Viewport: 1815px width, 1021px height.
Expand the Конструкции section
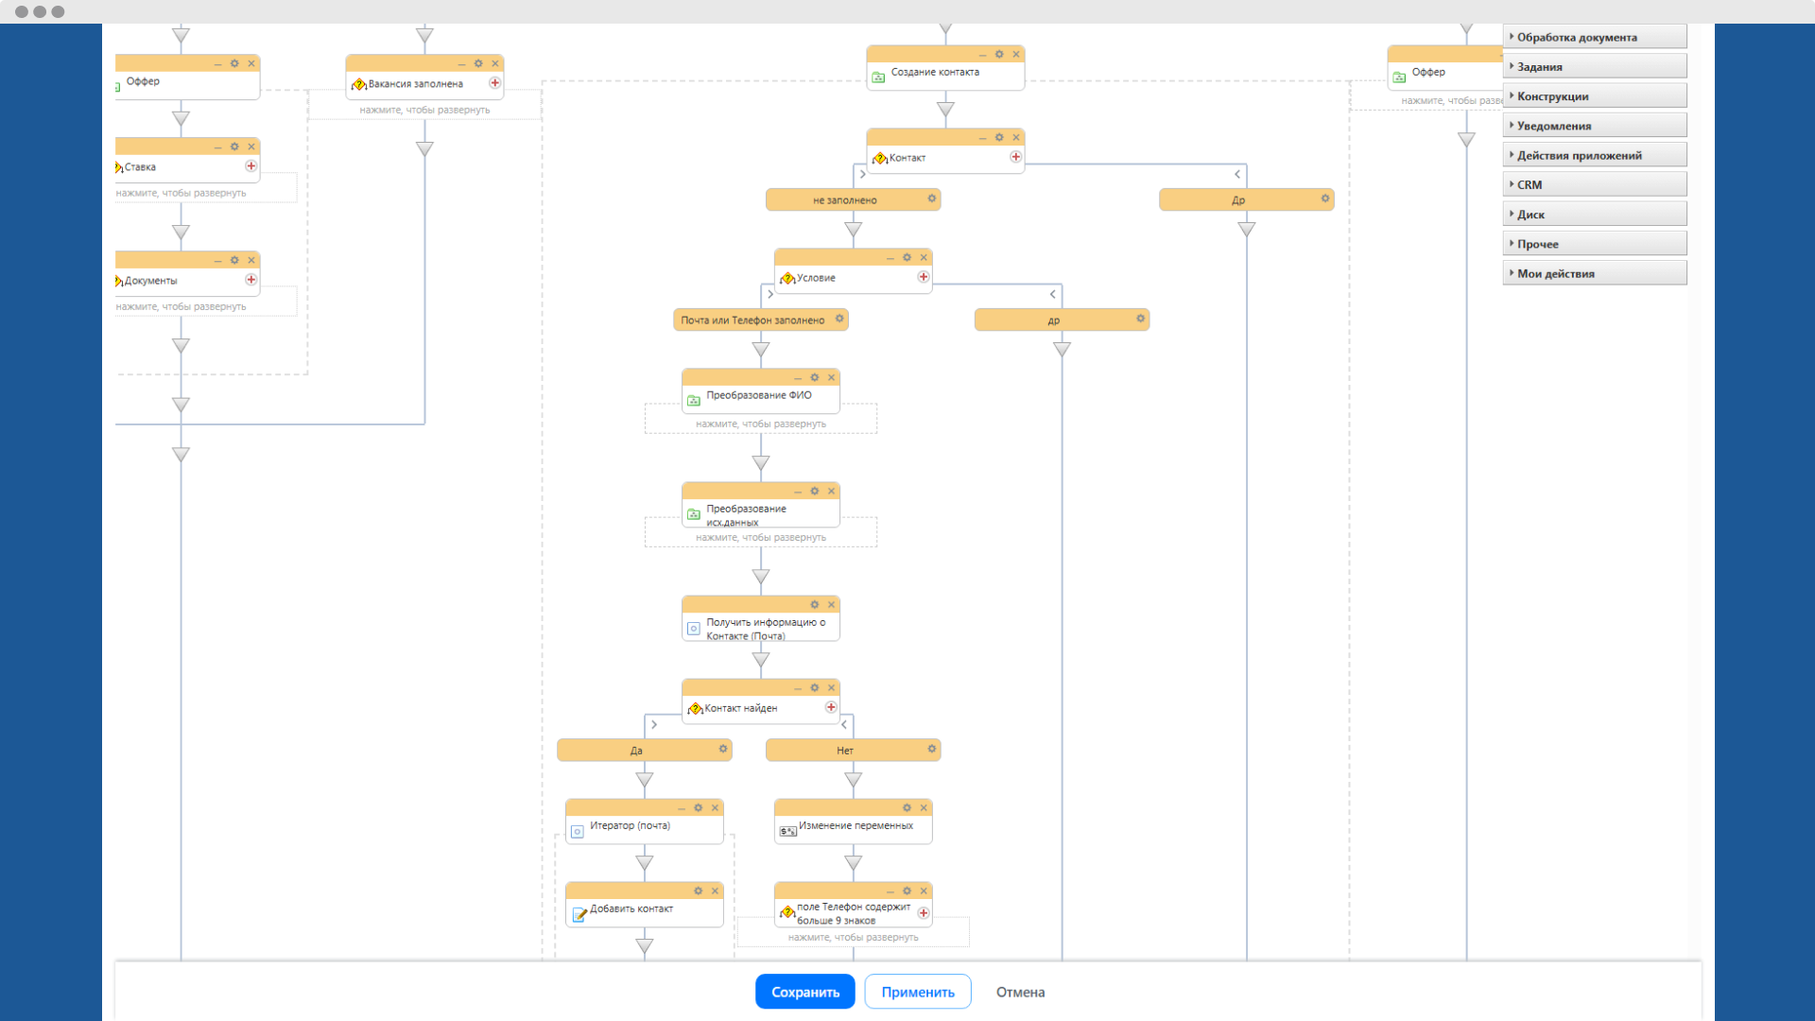click(1594, 95)
